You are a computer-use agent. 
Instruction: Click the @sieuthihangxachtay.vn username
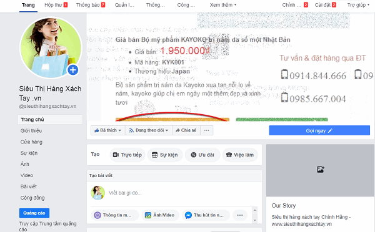click(48, 106)
